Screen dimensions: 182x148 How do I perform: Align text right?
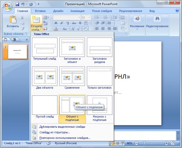click(109, 28)
